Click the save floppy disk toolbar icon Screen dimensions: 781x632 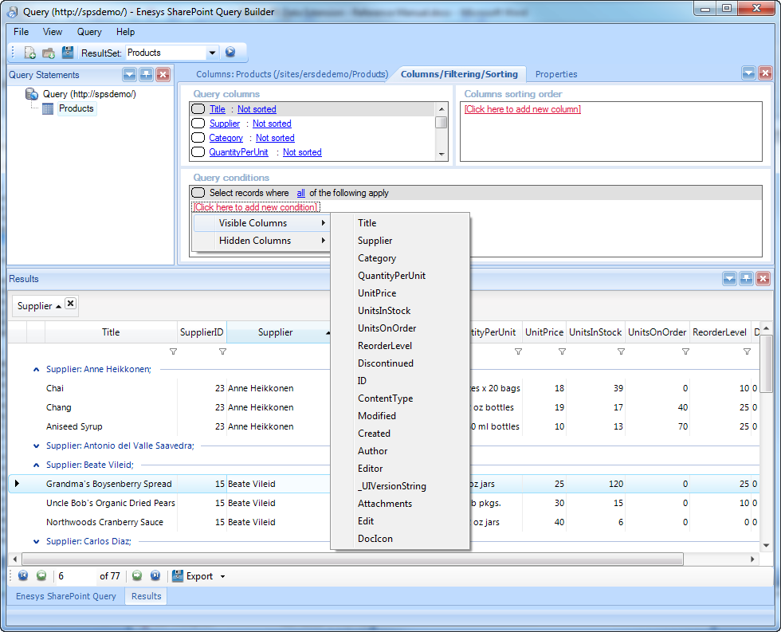click(68, 53)
